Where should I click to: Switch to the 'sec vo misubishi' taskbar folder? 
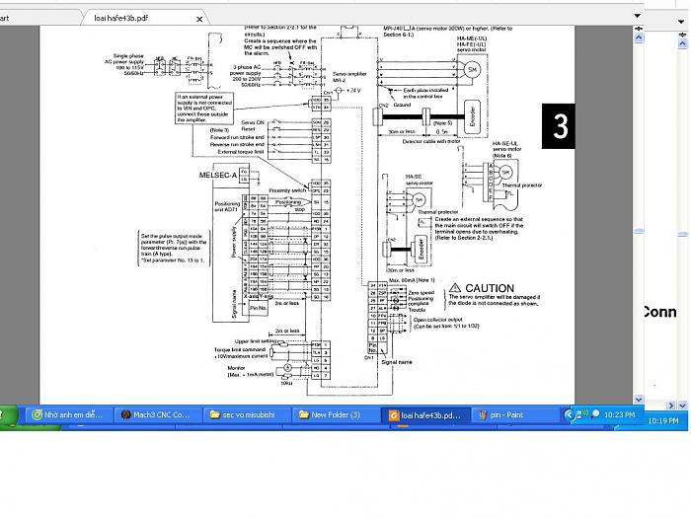[x=244, y=415]
